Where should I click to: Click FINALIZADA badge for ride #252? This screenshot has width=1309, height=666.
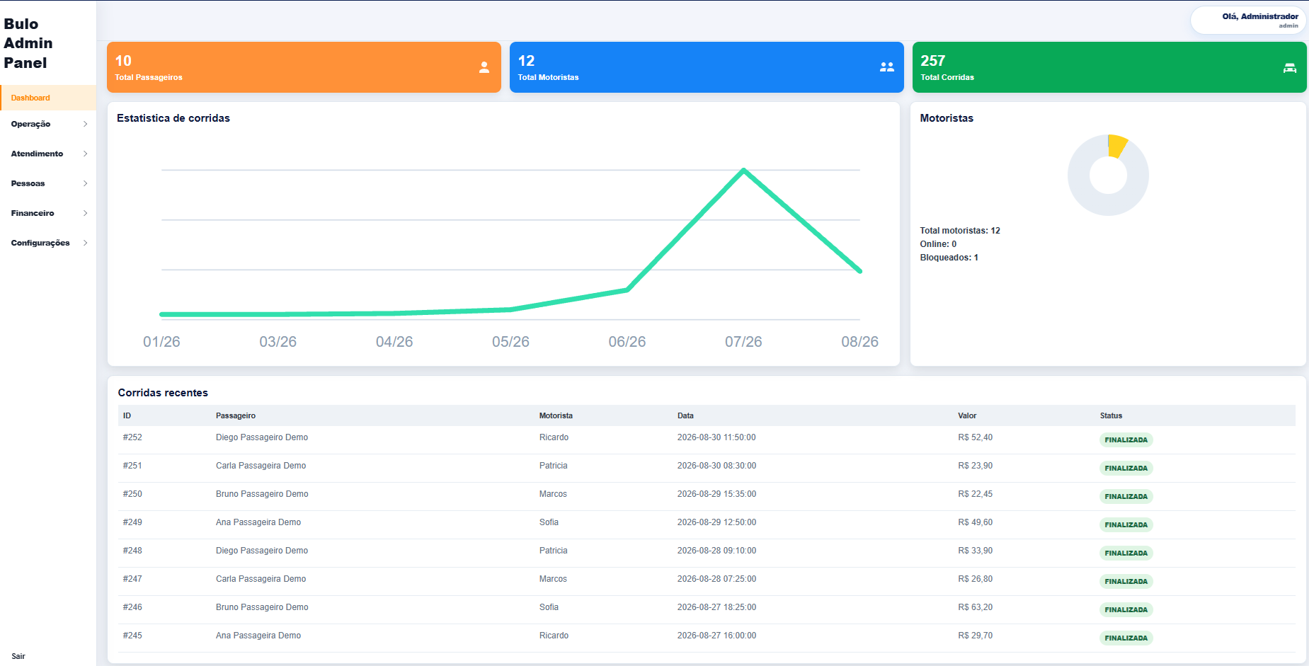coord(1126,440)
